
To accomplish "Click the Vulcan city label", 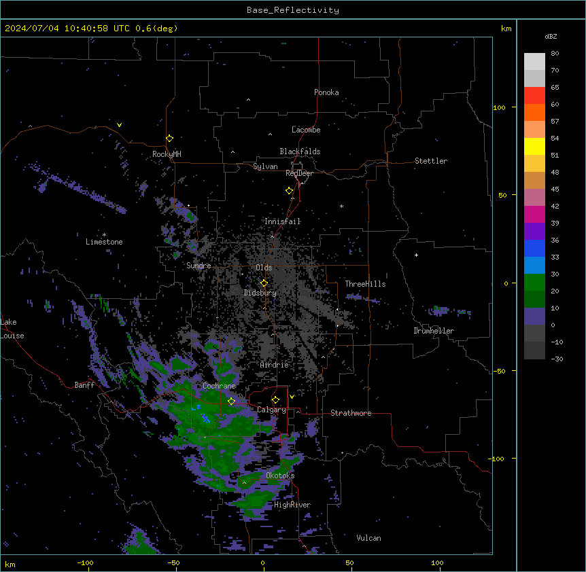I will (x=369, y=538).
